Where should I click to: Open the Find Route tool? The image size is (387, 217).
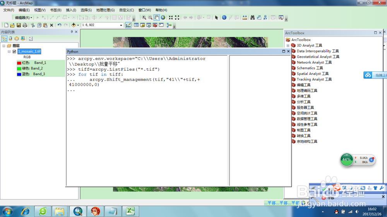click(x=259, y=17)
